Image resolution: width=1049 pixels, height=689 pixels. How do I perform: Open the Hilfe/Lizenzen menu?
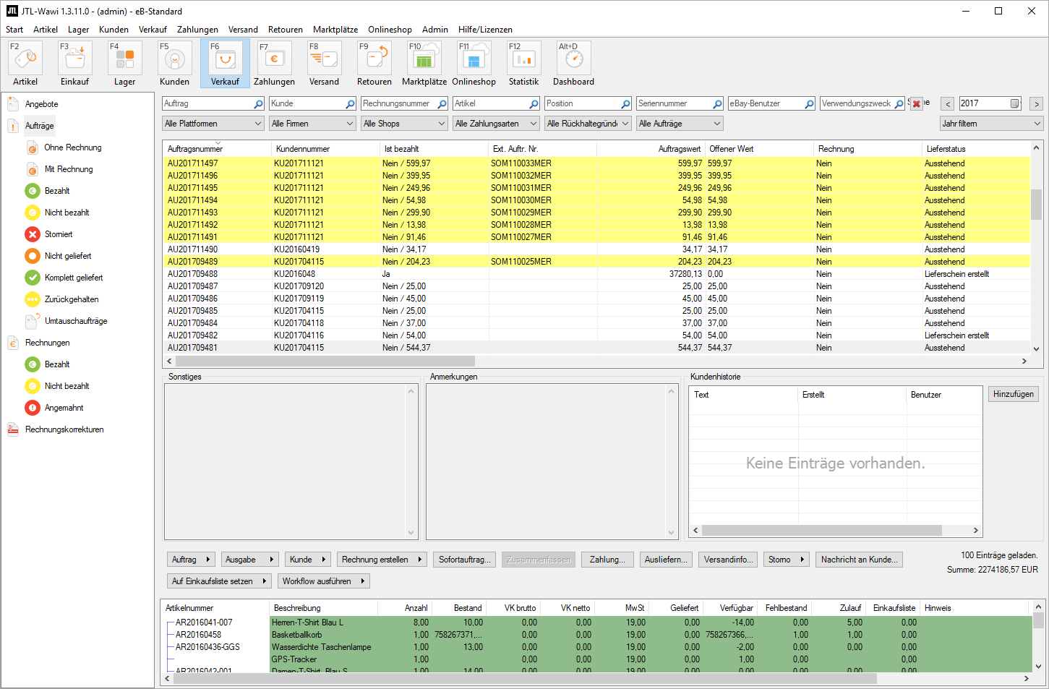485,30
